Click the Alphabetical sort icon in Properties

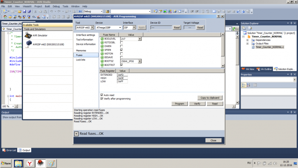[249, 85]
